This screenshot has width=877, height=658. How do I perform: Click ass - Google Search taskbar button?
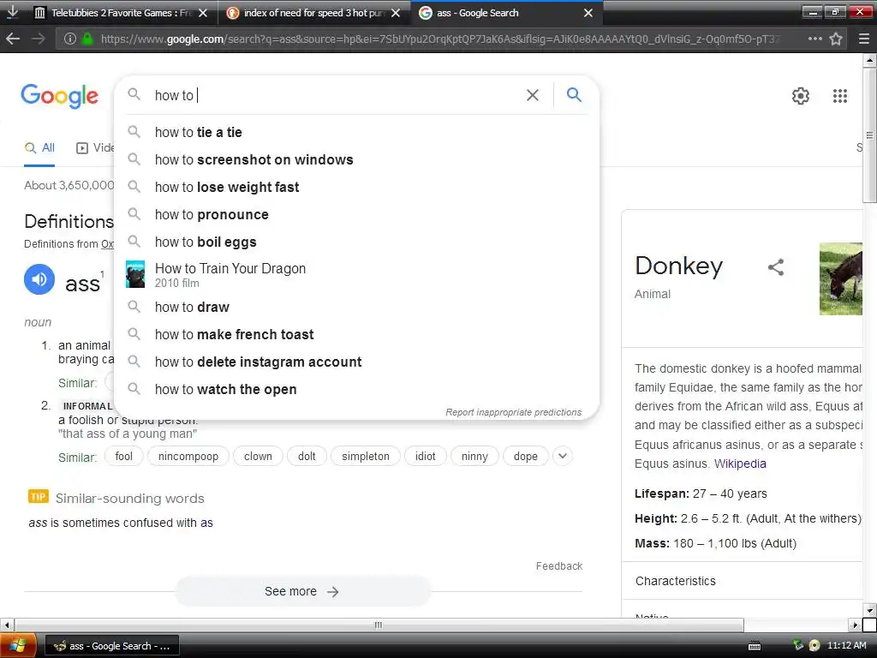[x=112, y=646]
